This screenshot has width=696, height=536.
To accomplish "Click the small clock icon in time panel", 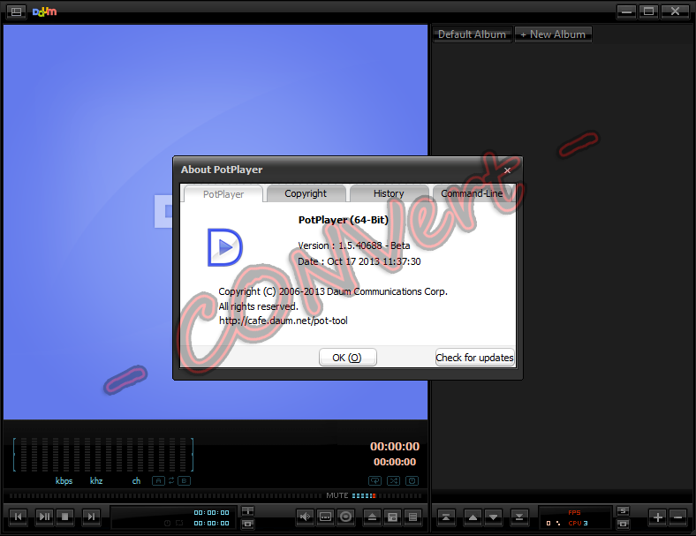I will click(x=167, y=523).
